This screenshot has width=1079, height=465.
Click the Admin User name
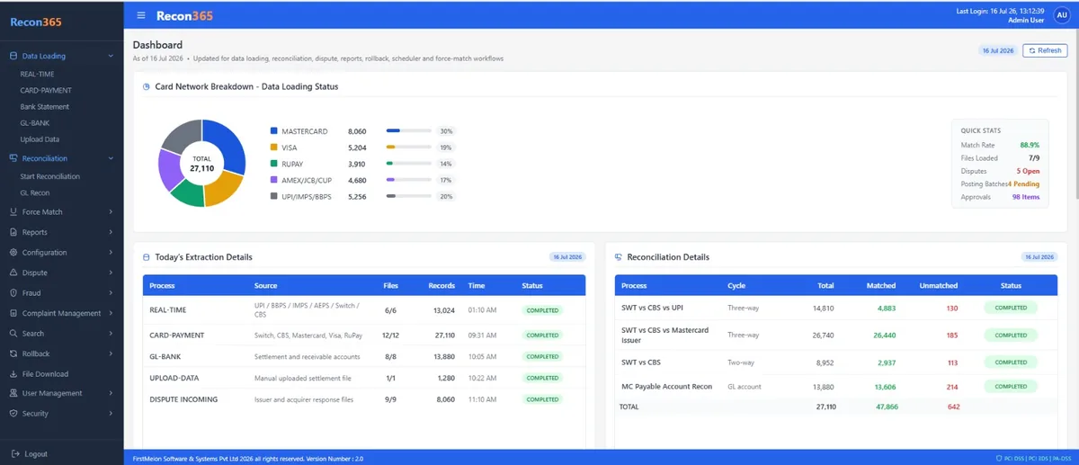[x=1026, y=20]
